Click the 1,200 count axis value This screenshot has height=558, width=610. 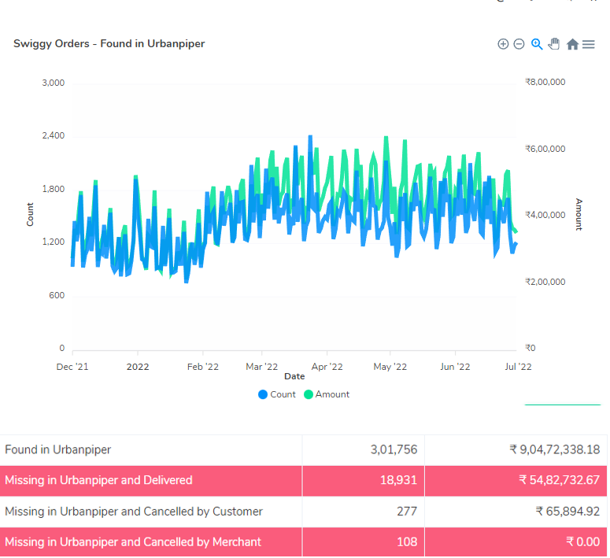[x=54, y=242]
